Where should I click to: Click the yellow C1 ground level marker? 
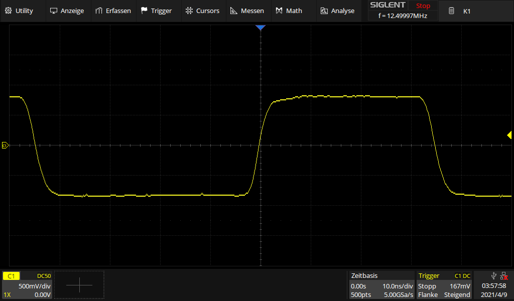5,145
